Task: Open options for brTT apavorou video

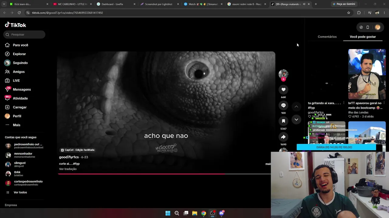Action: [x=384, y=103]
